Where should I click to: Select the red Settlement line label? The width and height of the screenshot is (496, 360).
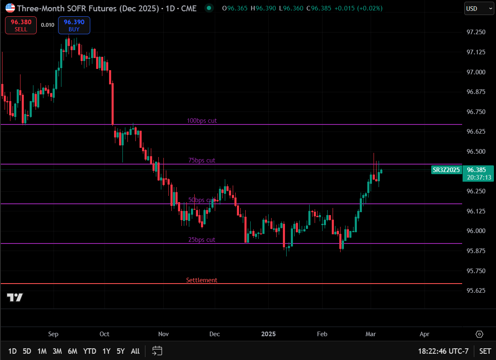point(202,280)
